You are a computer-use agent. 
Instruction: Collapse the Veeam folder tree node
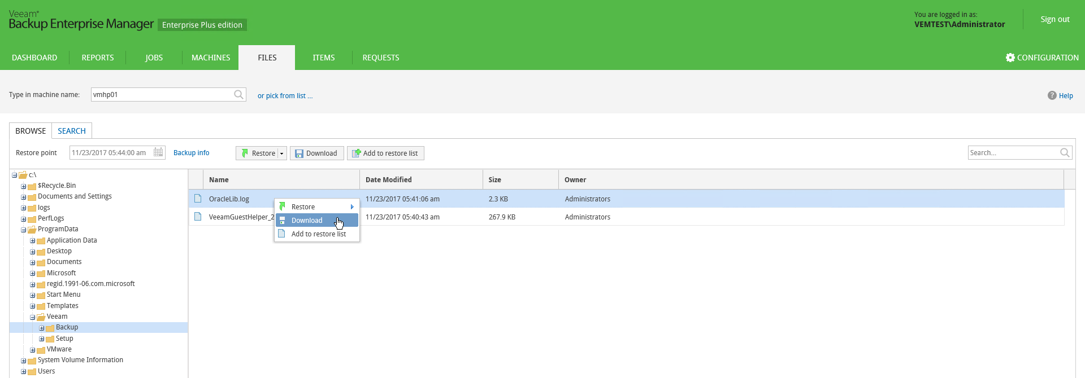coord(32,317)
